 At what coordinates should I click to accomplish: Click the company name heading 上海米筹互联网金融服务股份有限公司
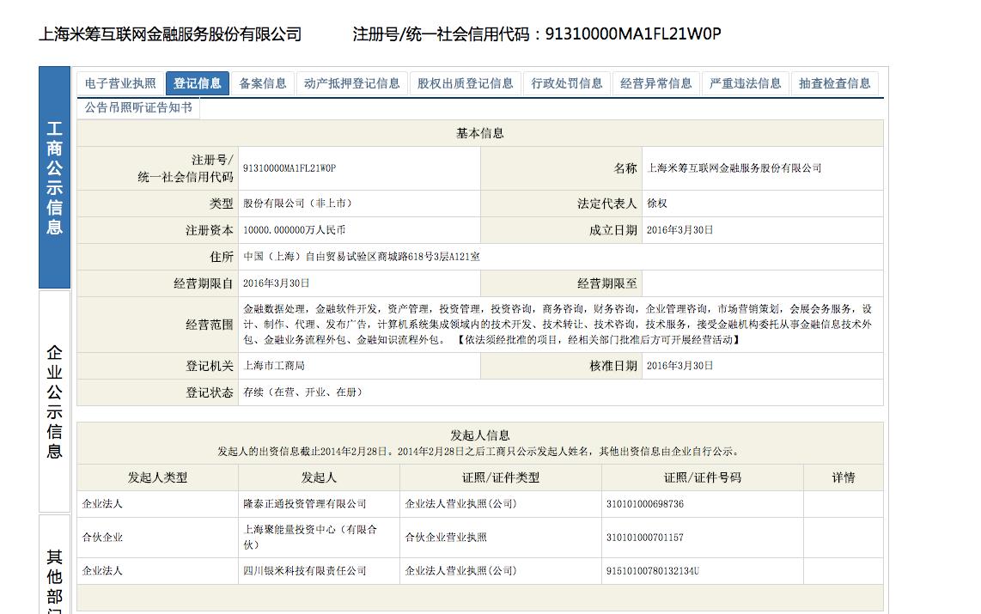[170, 33]
